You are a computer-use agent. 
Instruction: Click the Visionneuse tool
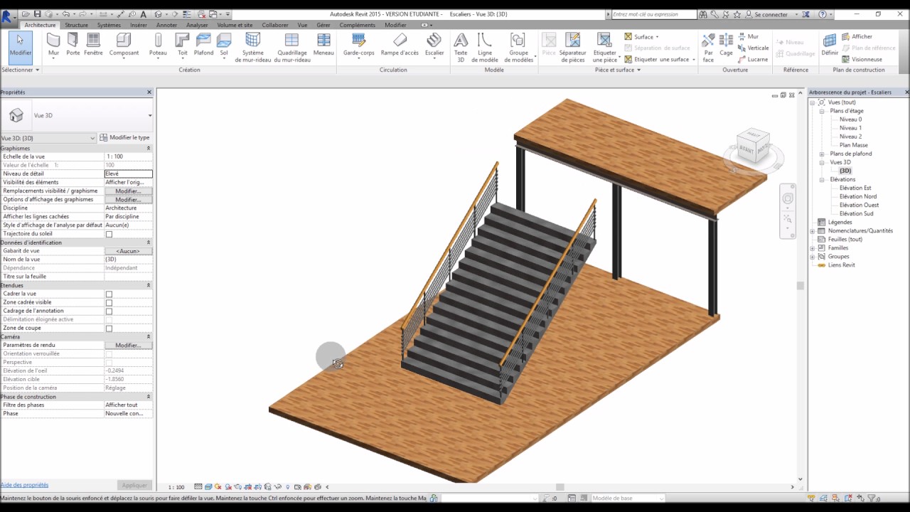[862, 59]
